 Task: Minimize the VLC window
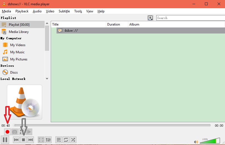tap(194, 4)
